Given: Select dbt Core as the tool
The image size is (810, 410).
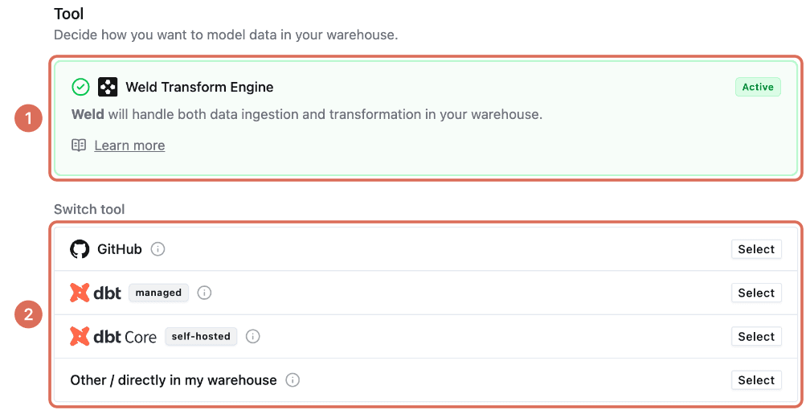Looking at the screenshot, I should click(756, 337).
